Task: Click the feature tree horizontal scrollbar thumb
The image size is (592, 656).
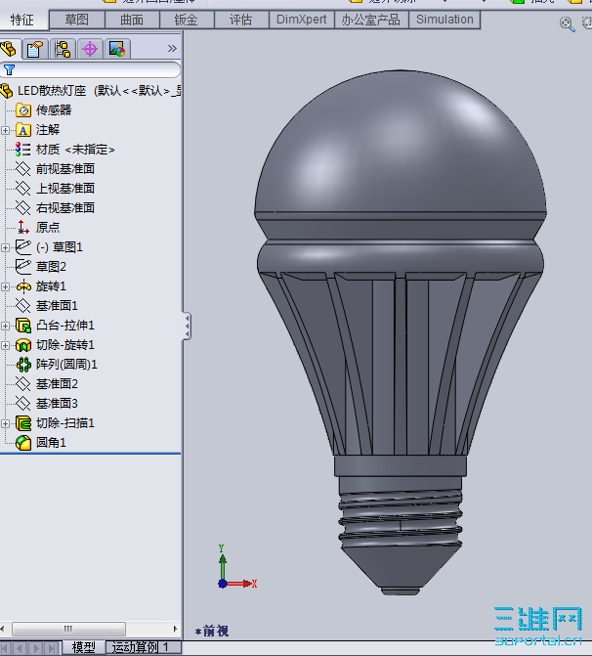Action: (x=68, y=629)
